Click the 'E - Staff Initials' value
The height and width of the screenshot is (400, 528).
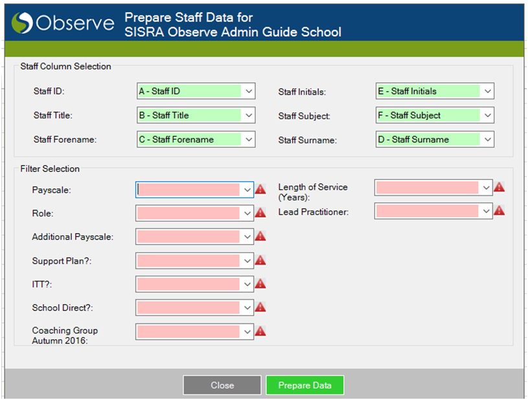[407, 91]
